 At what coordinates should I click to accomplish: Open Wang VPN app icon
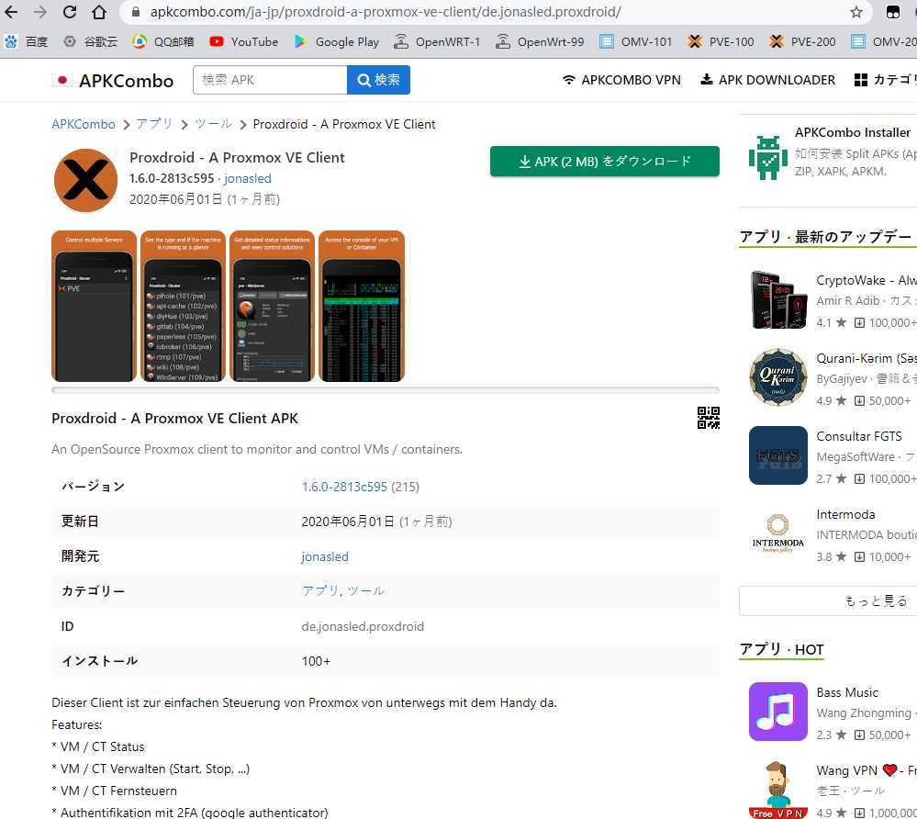(x=777, y=790)
